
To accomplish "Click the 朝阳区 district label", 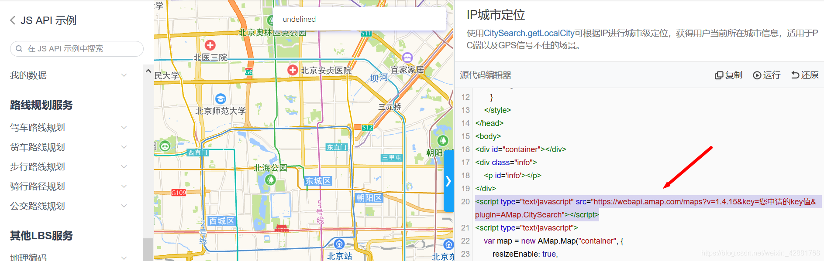I will point(369,198).
